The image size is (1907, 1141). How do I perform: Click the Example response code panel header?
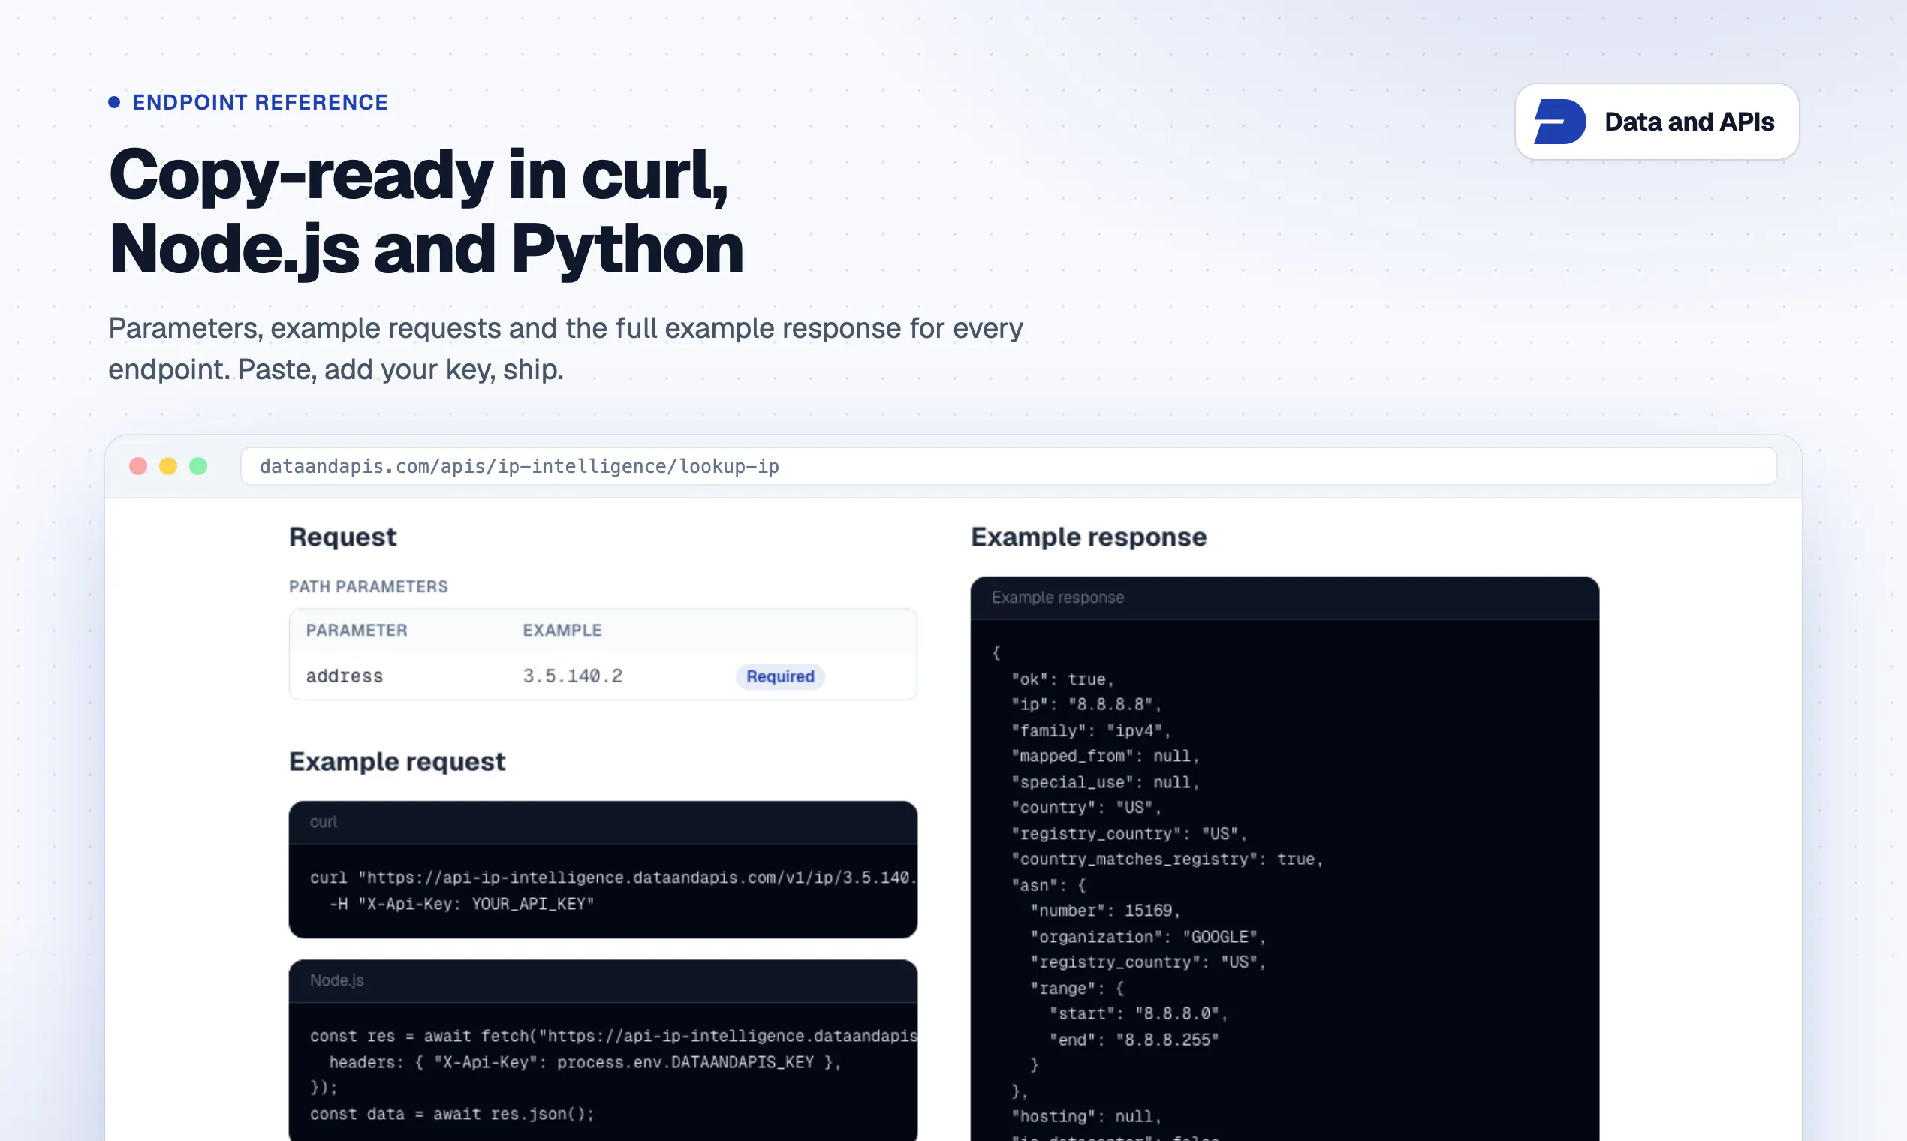(x=1284, y=598)
